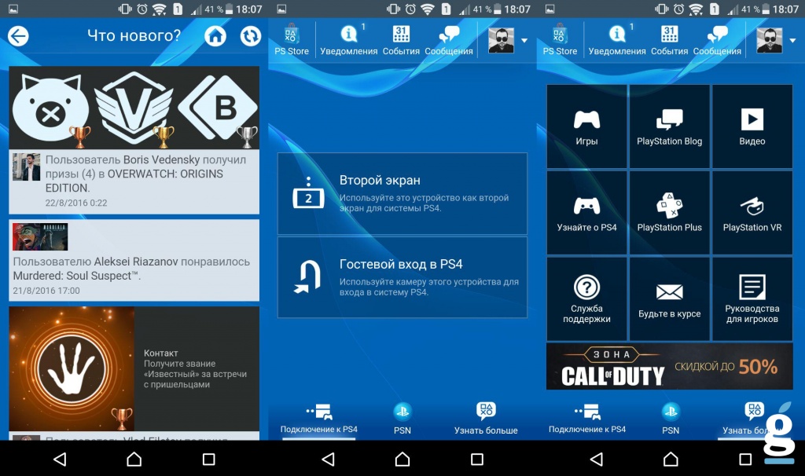This screenshot has height=476, width=805.
Task: Open События calendar in the middle screen
Action: 401,40
